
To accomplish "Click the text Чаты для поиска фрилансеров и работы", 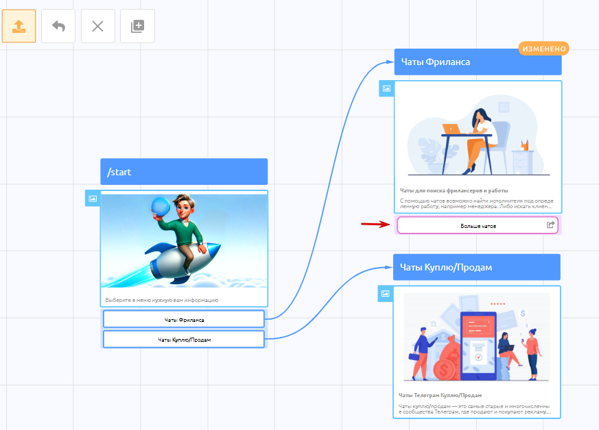I will tap(454, 190).
